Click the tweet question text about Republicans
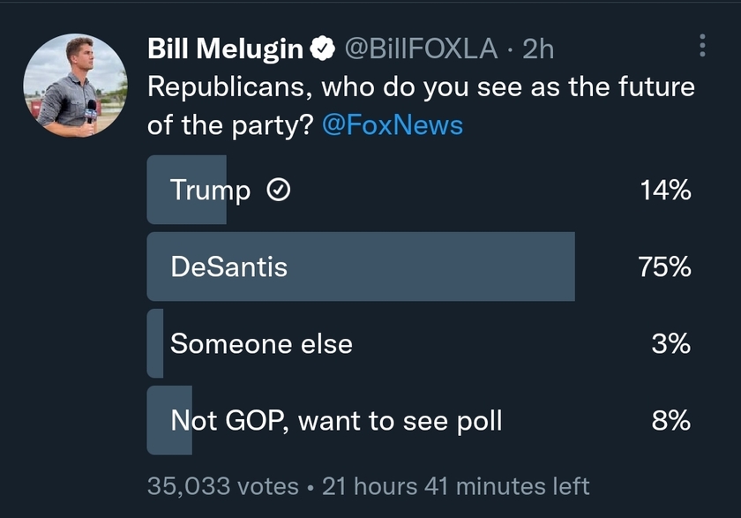The image size is (741, 518). pos(421,106)
